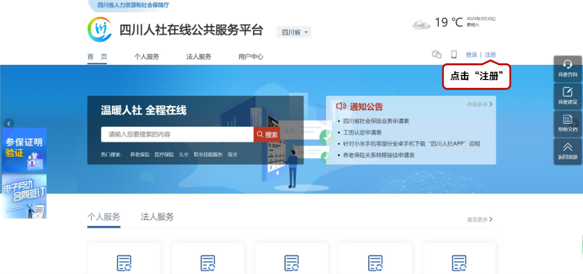Click the banner previous arrow
This screenshot has height=274, width=583.
9,124
